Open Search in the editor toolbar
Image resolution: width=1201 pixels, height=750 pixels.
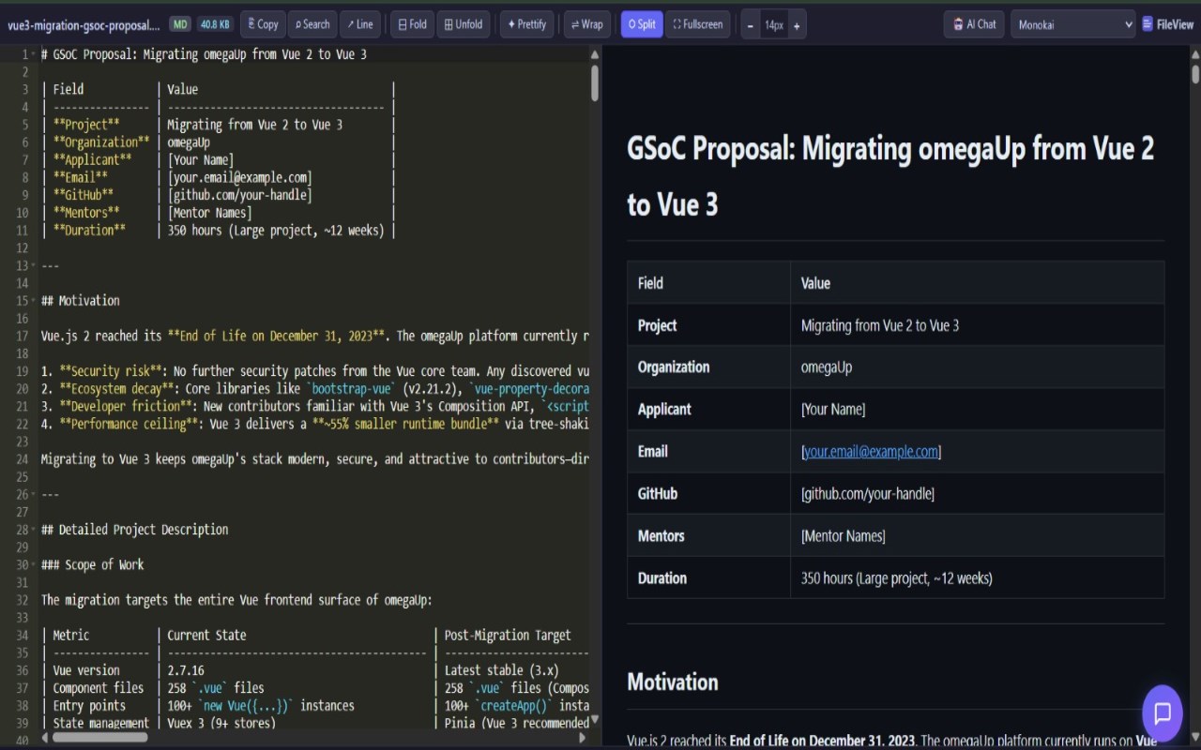click(312, 24)
